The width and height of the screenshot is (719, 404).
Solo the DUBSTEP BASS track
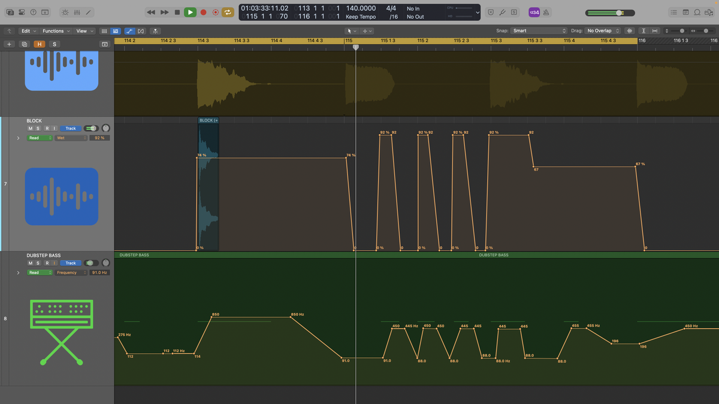pos(38,263)
